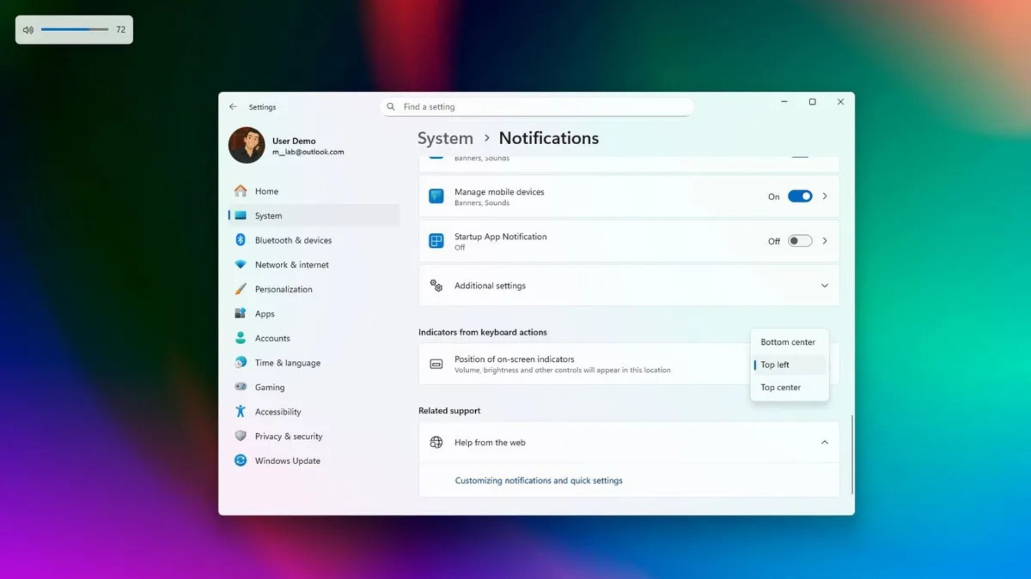
Task: Enable Startup App Notification toggle
Action: (x=800, y=241)
